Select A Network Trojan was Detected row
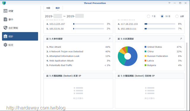The image size is (190, 111). point(78,52)
